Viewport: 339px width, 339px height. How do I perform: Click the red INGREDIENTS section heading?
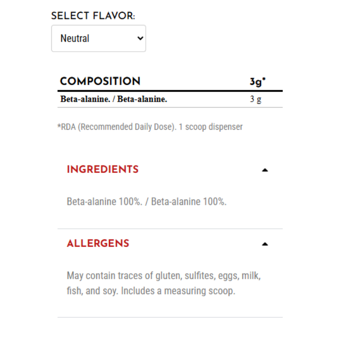[103, 169]
